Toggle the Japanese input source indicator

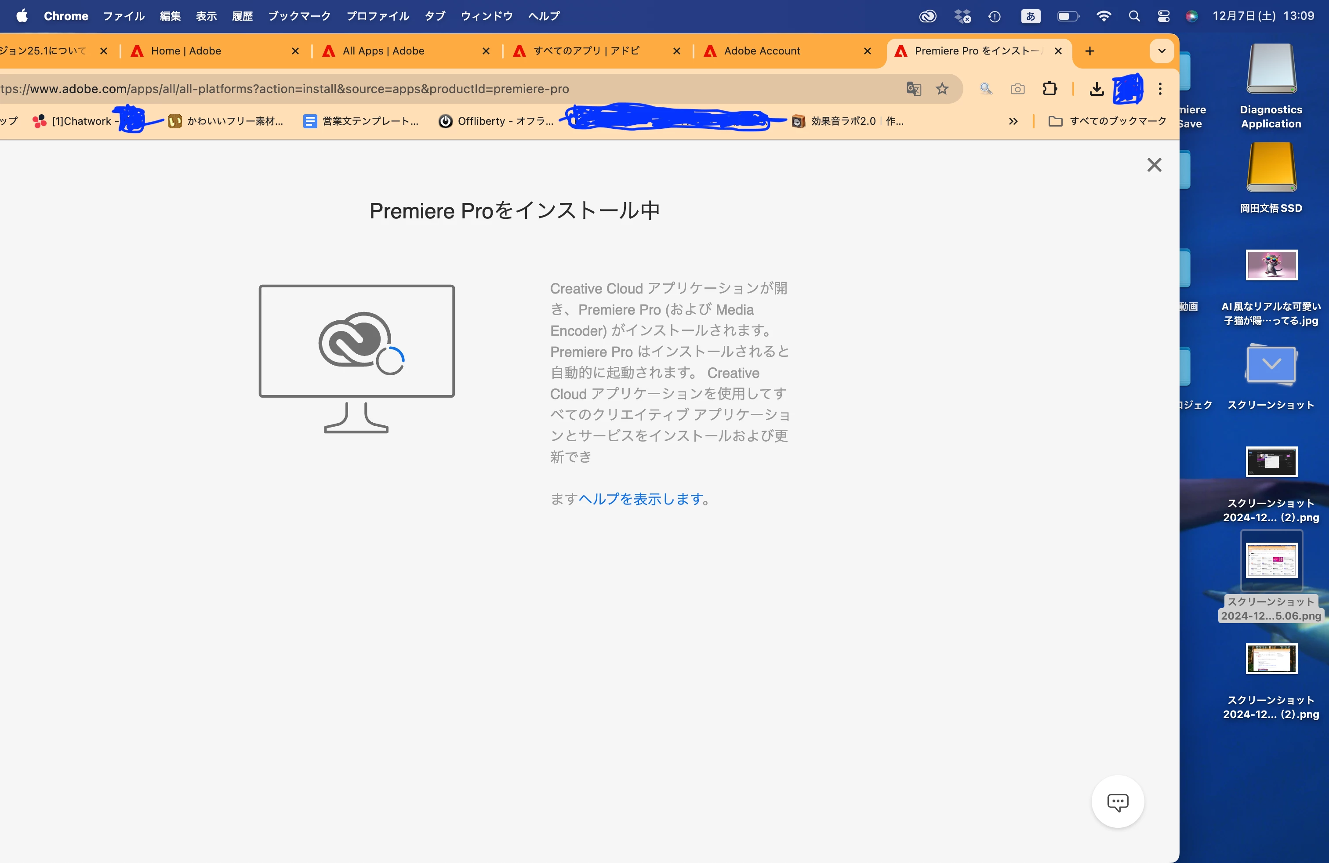[1030, 16]
